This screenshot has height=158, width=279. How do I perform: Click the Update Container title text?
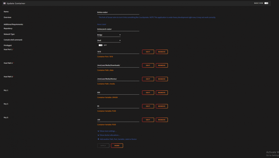pyautogui.click(x=16, y=3)
